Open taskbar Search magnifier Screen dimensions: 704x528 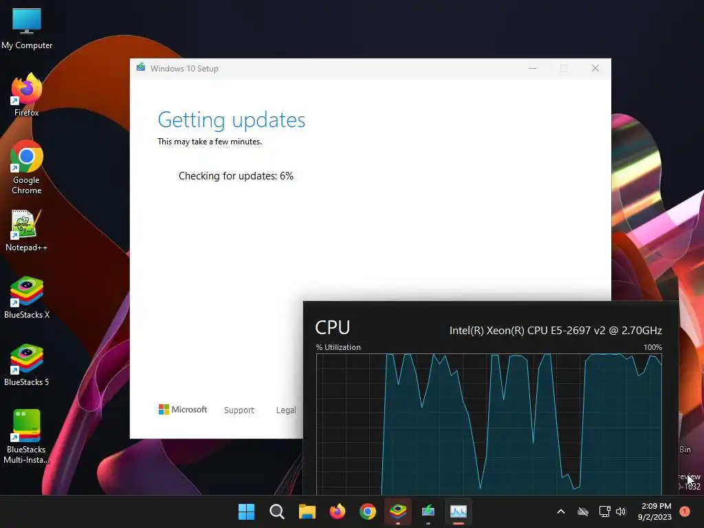click(276, 511)
